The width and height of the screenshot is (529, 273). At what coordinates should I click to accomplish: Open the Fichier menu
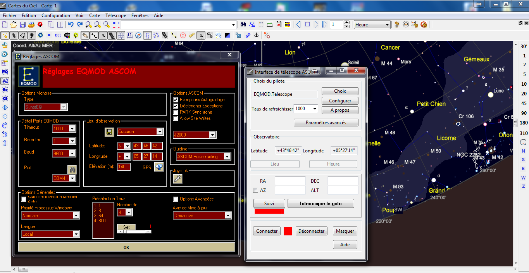(10, 16)
